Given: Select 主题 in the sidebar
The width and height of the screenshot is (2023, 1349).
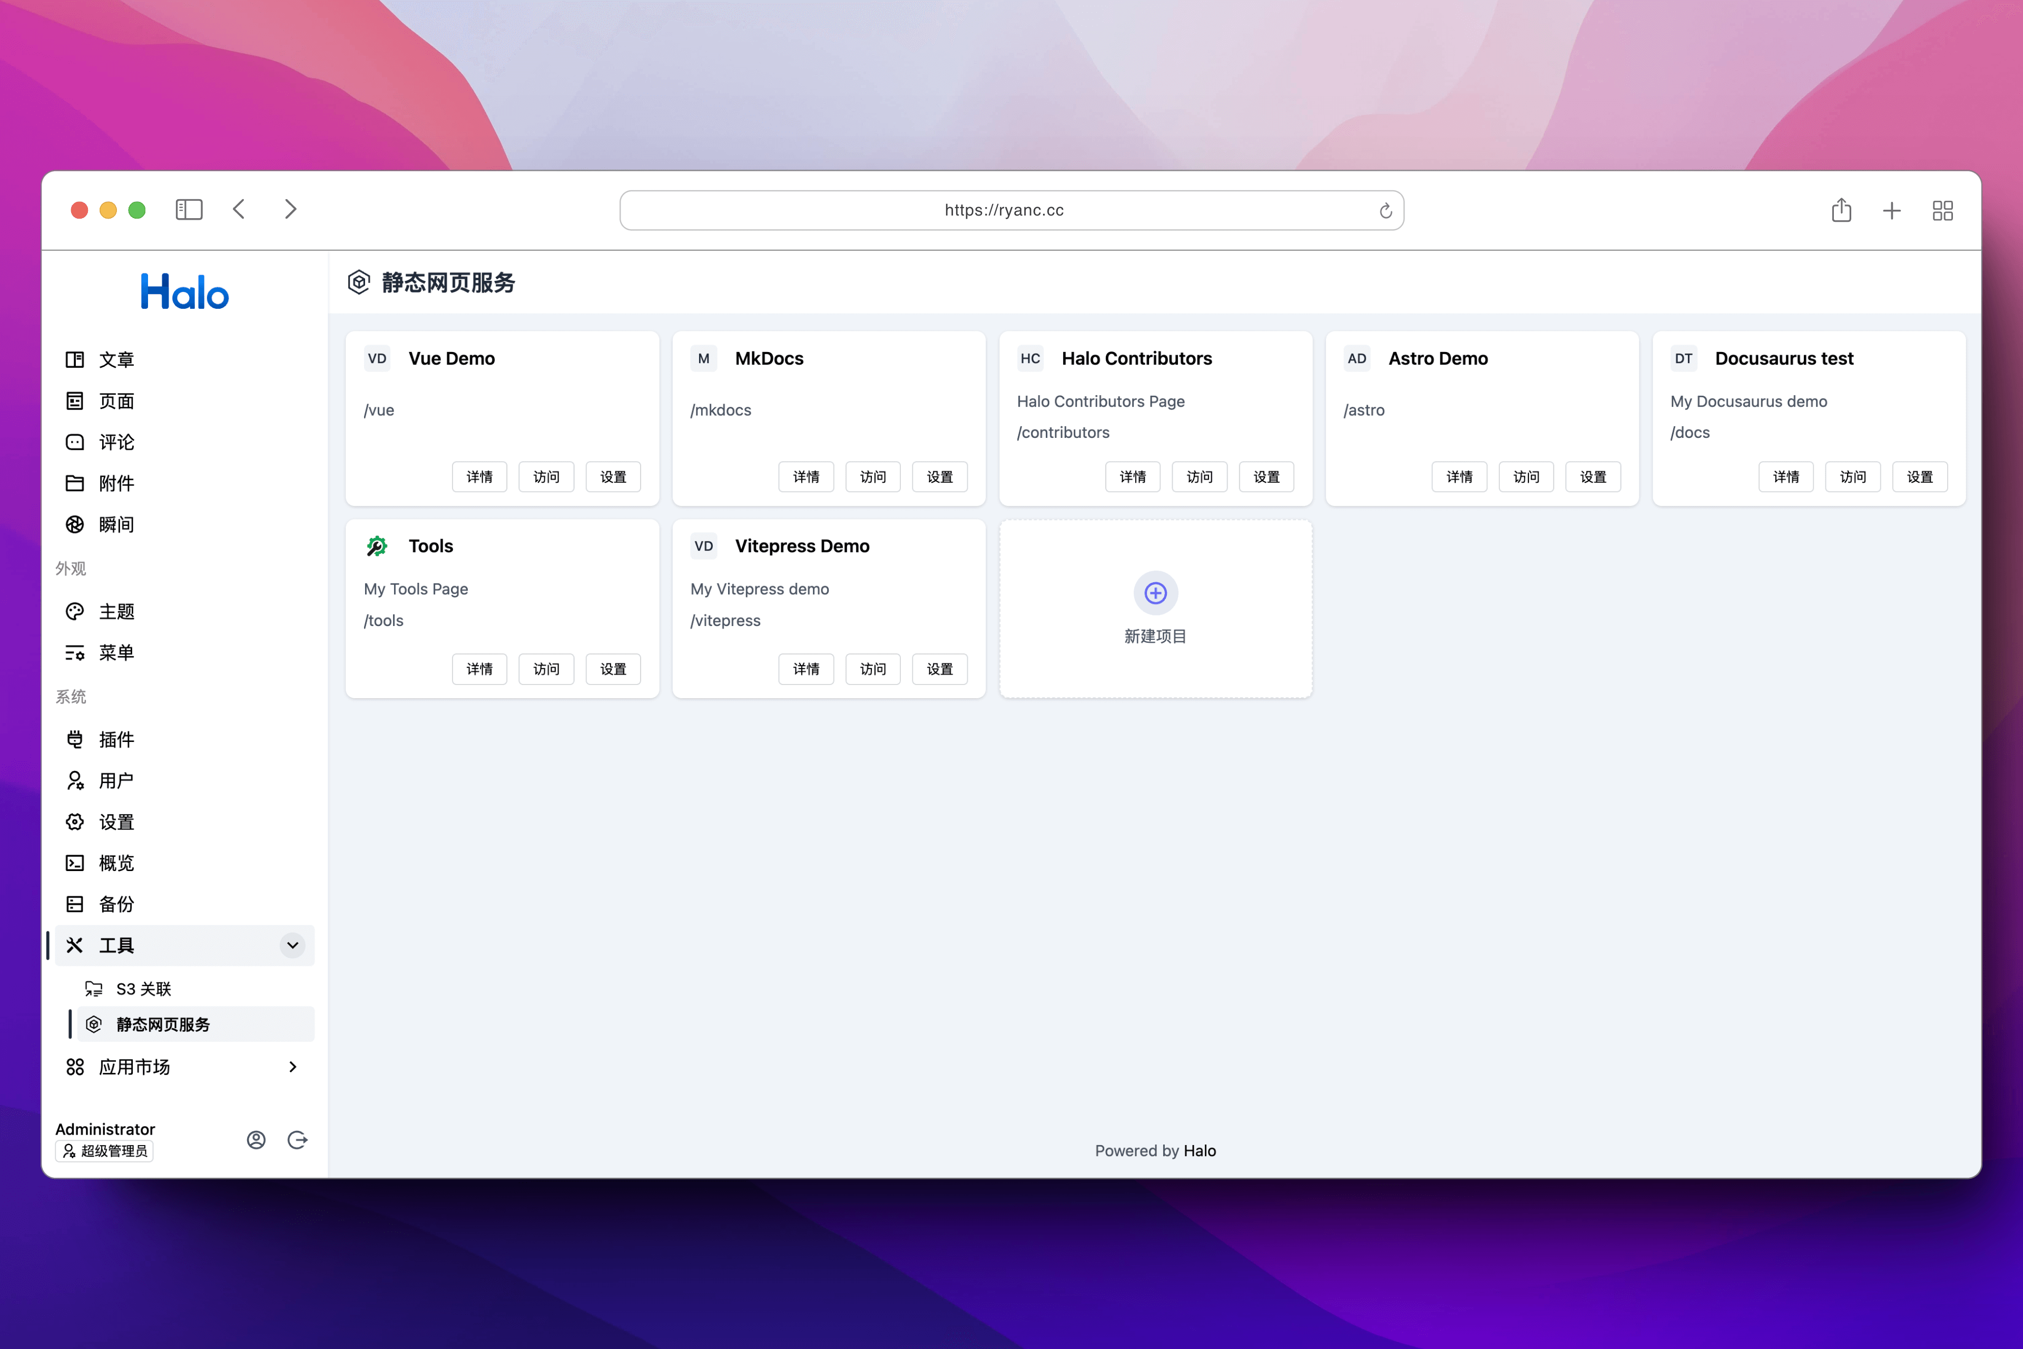Looking at the screenshot, I should [116, 611].
